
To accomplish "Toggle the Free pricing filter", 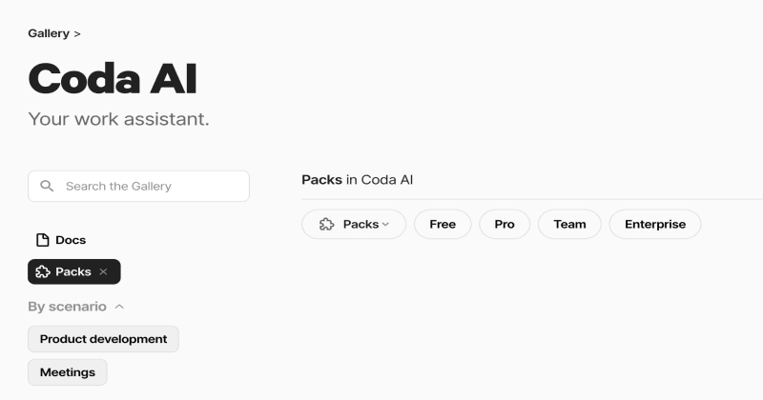I will coord(443,224).
